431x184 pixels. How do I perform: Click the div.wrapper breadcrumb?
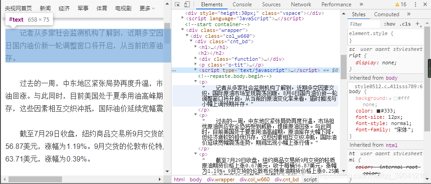221,180
